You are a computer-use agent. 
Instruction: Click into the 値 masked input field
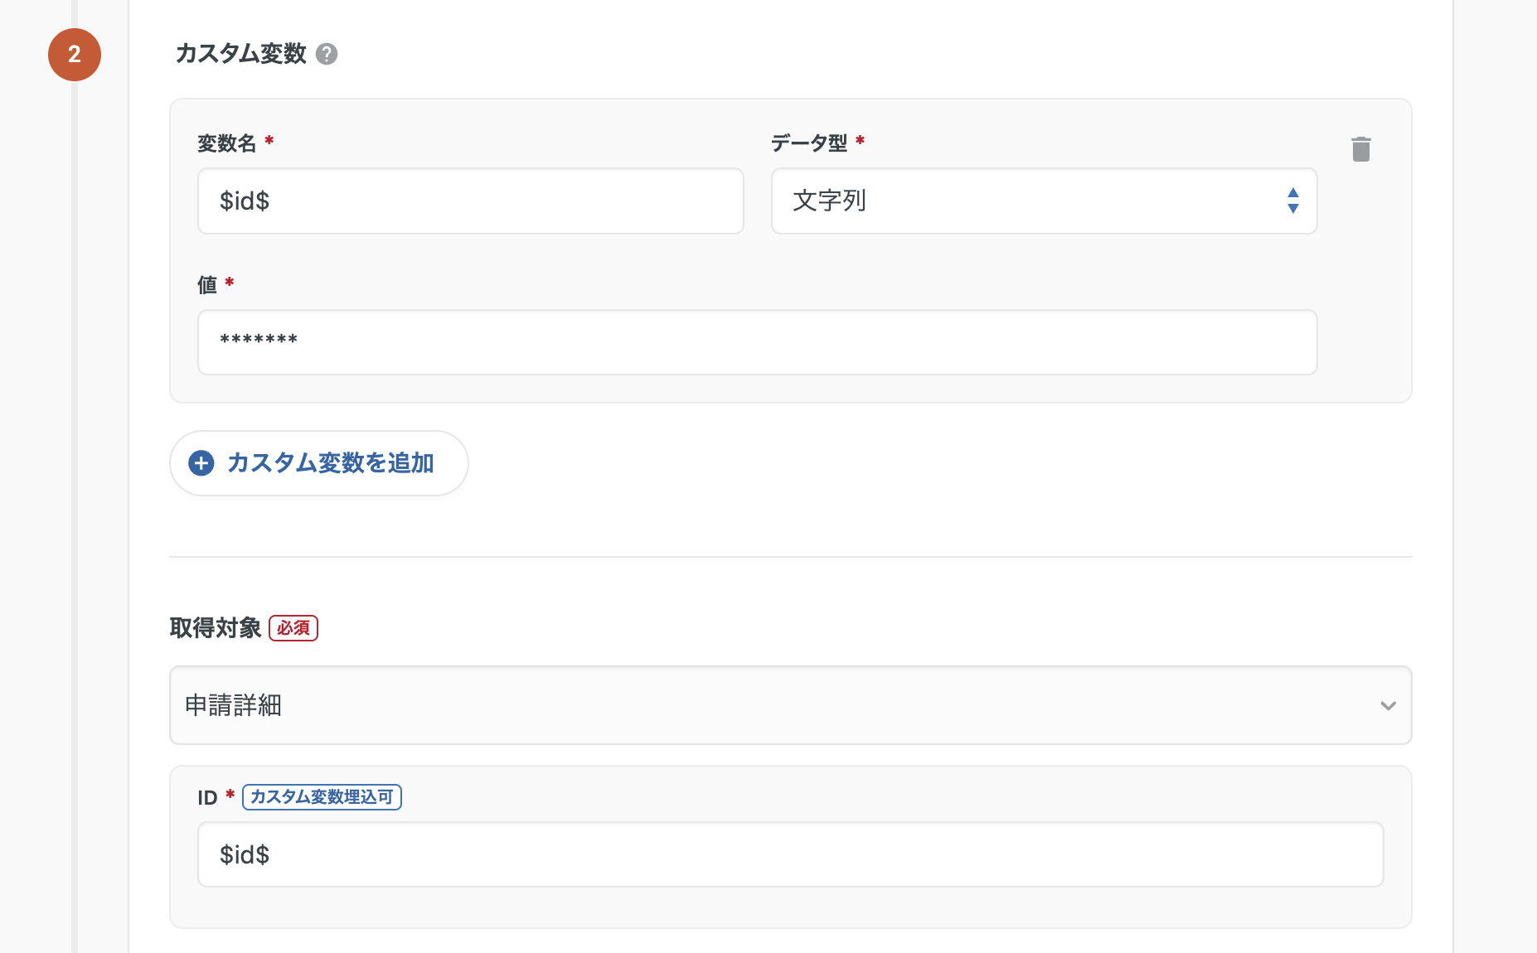[757, 342]
